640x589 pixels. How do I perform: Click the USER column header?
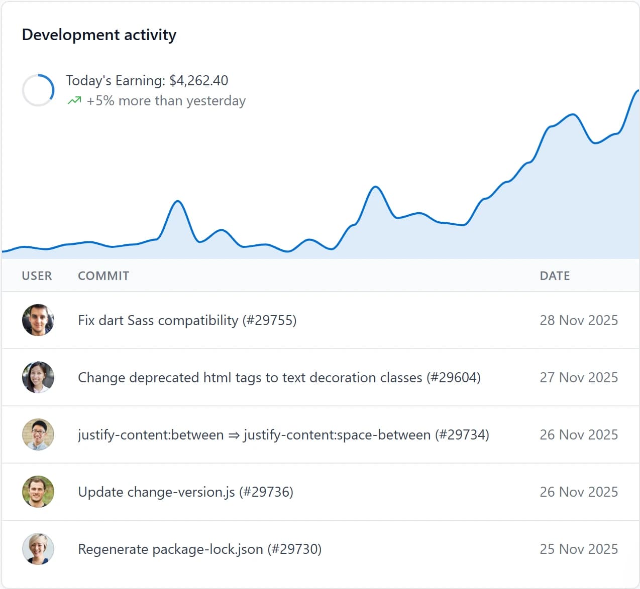37,276
